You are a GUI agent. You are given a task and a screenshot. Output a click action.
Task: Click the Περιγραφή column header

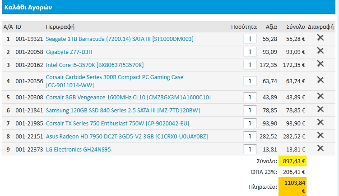tap(60, 27)
